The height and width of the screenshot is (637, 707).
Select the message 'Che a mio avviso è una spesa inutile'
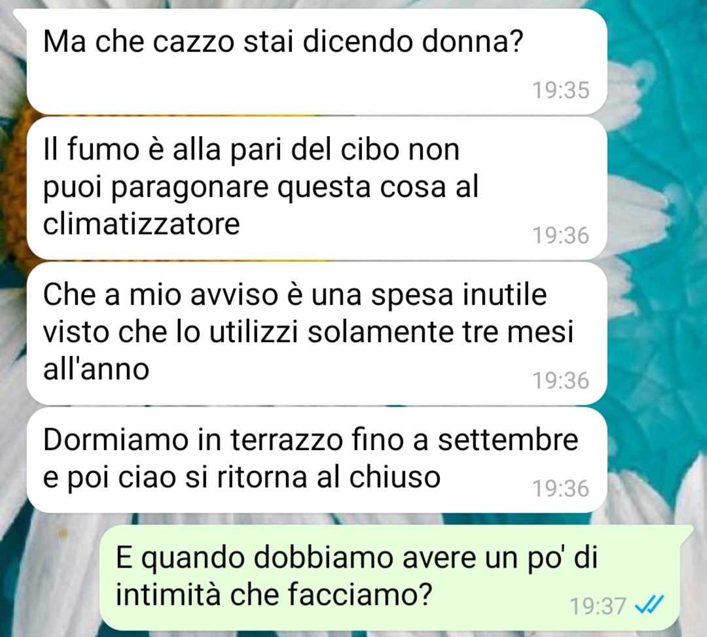(x=317, y=334)
